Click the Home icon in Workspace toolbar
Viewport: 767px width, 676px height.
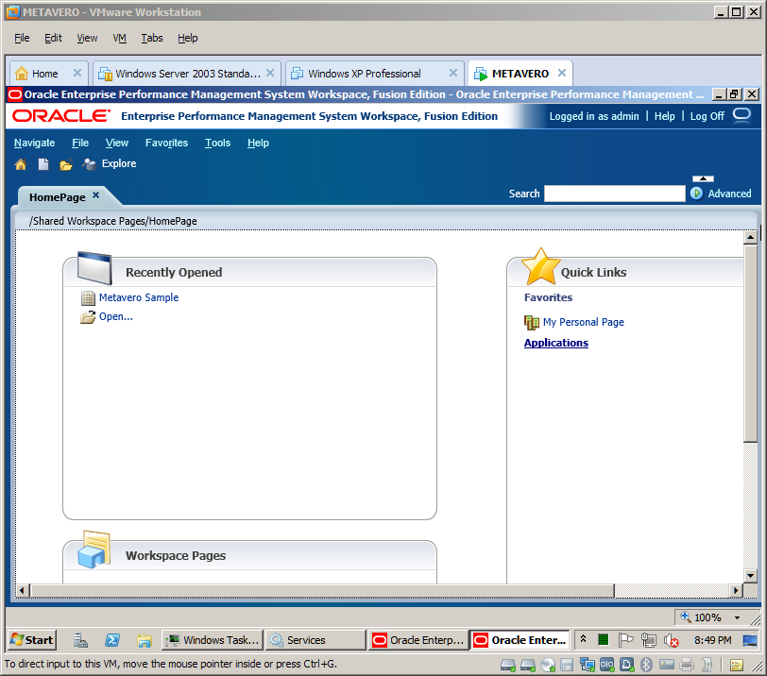click(x=21, y=164)
